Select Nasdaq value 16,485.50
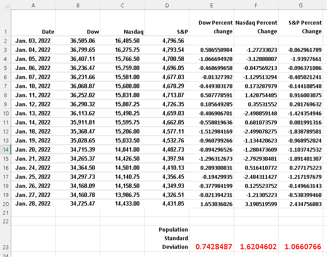This screenshot has width=327, height=257. (x=122, y=41)
